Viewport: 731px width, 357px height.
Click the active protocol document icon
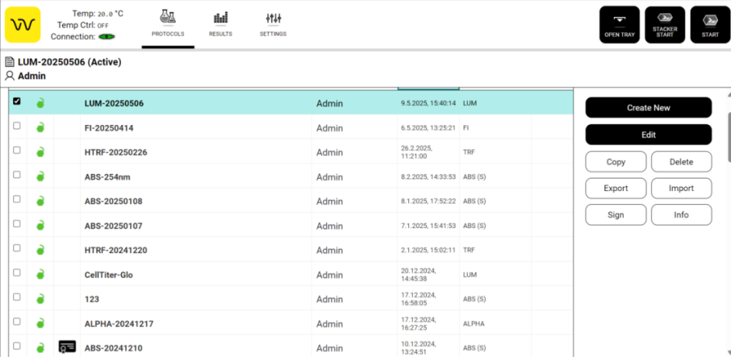point(10,62)
